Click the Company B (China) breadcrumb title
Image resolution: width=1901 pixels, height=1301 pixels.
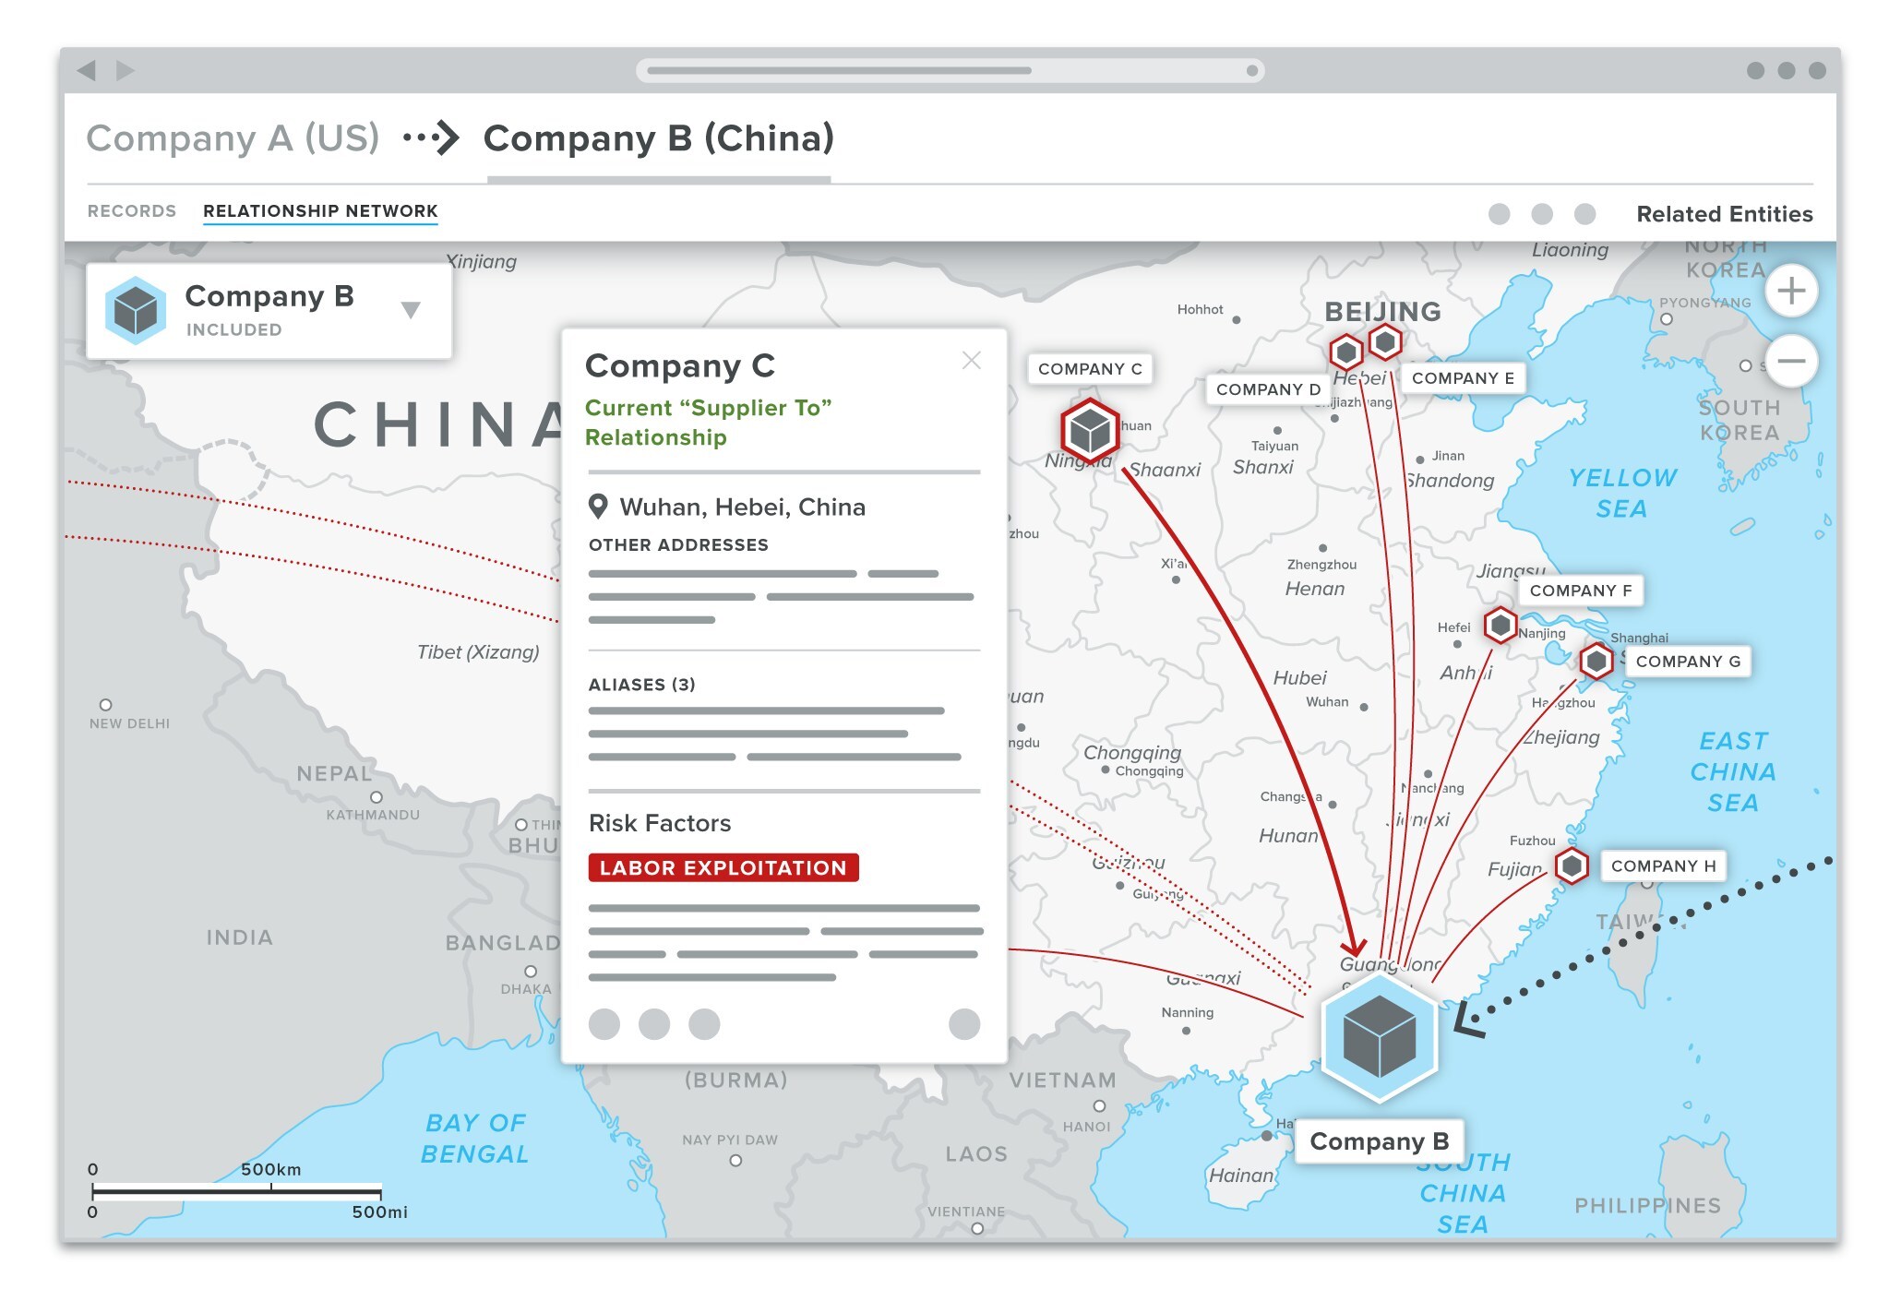(659, 138)
